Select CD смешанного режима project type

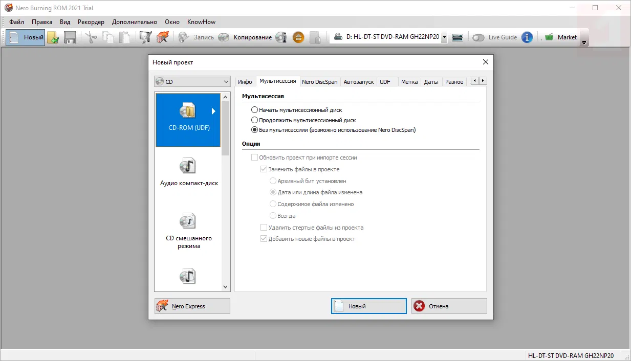click(x=188, y=232)
